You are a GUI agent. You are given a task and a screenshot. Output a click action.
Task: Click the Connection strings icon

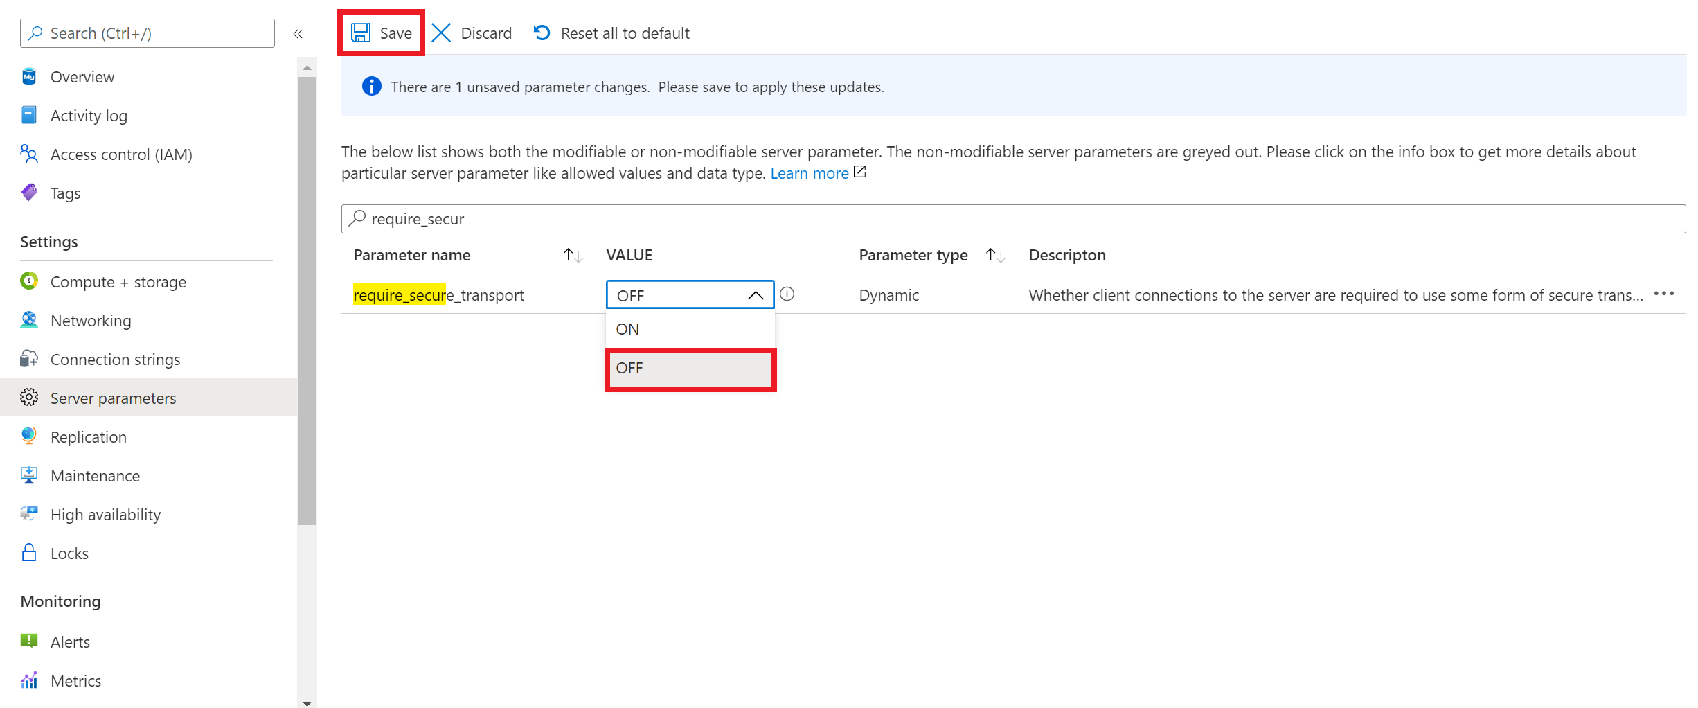[x=29, y=359]
